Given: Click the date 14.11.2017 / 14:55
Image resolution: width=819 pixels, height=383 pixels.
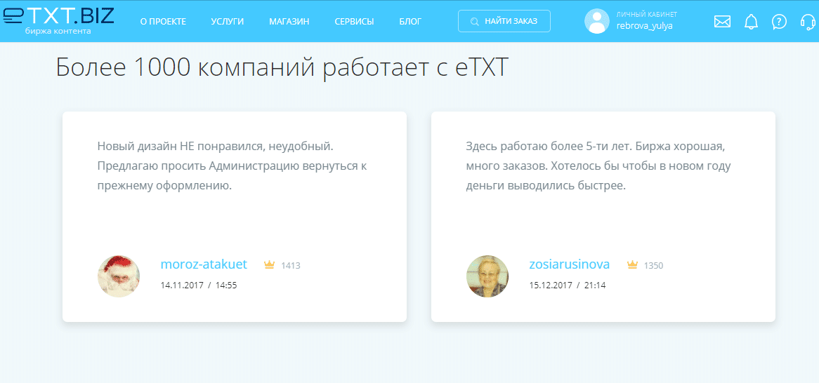Looking at the screenshot, I should (x=199, y=285).
